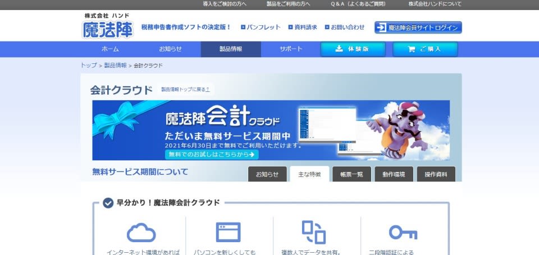Click the cart icon on ご購入 button

click(x=411, y=49)
